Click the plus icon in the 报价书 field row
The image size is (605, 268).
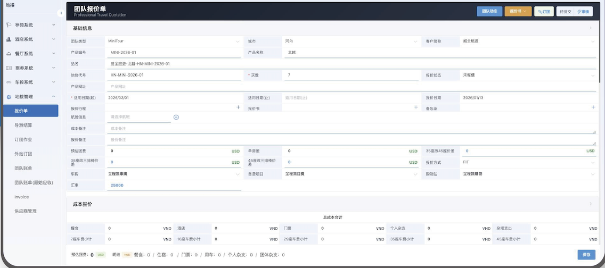(416, 107)
